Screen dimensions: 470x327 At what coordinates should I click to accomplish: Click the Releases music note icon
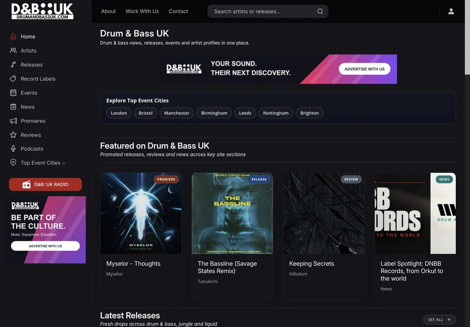[13, 65]
